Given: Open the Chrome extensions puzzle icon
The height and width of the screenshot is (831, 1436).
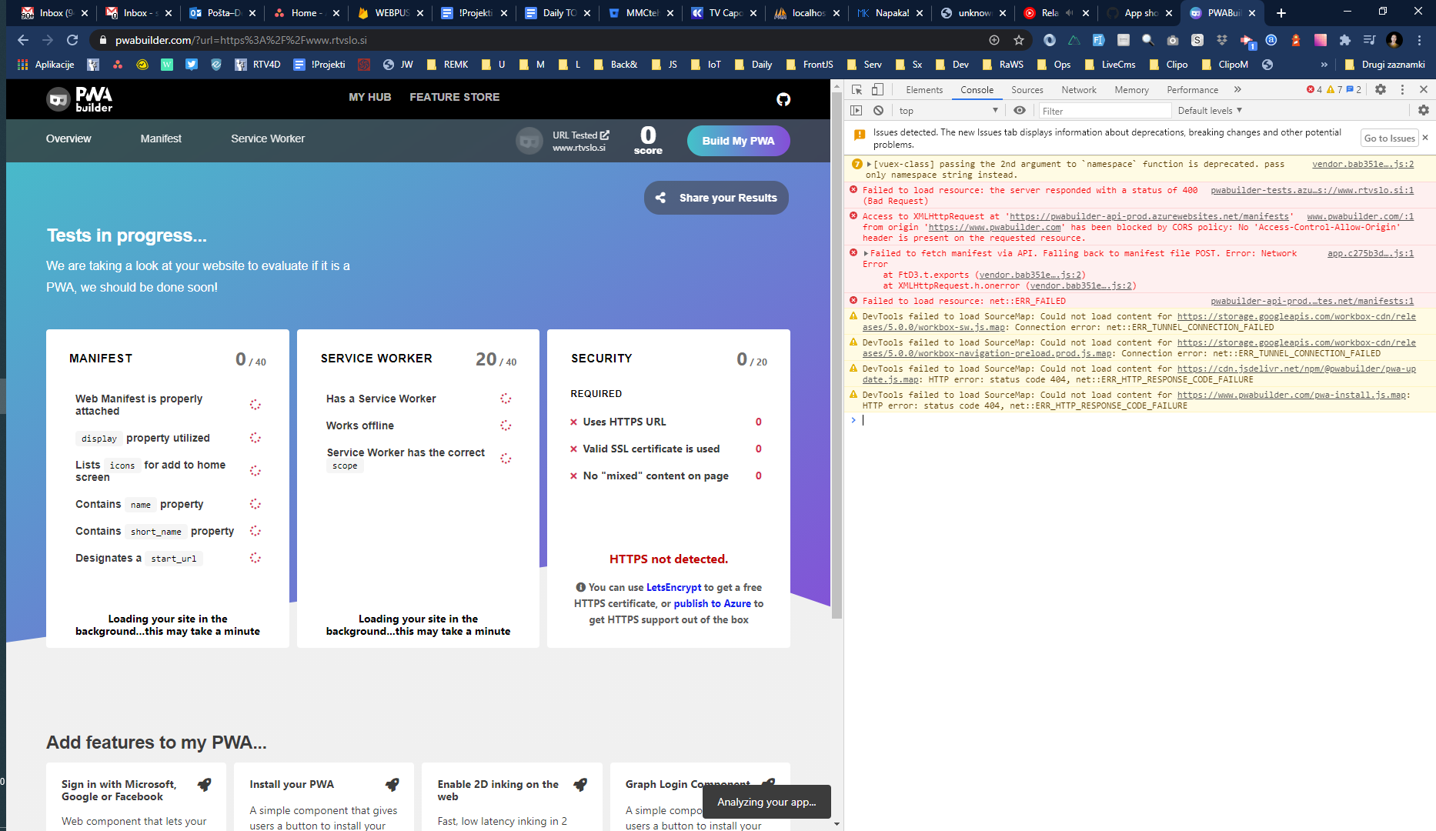Looking at the screenshot, I should [1345, 40].
